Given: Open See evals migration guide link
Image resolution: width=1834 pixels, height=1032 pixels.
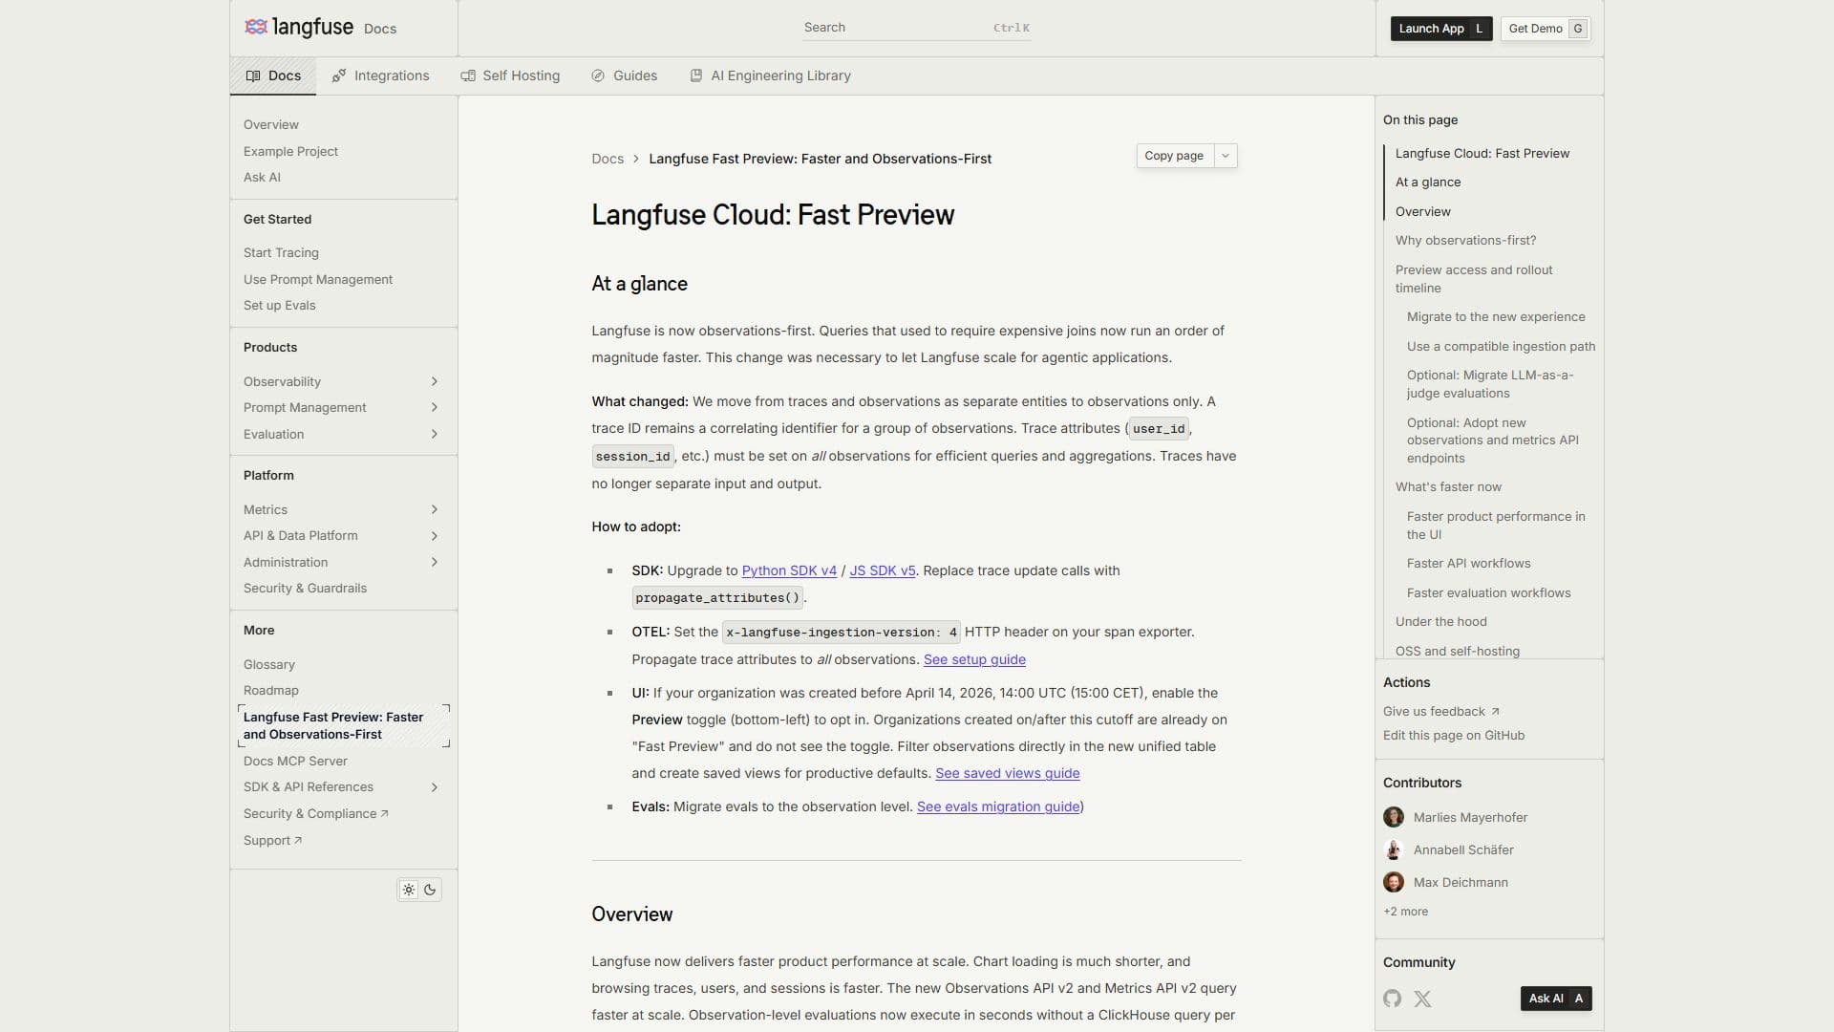Looking at the screenshot, I should click(997, 806).
